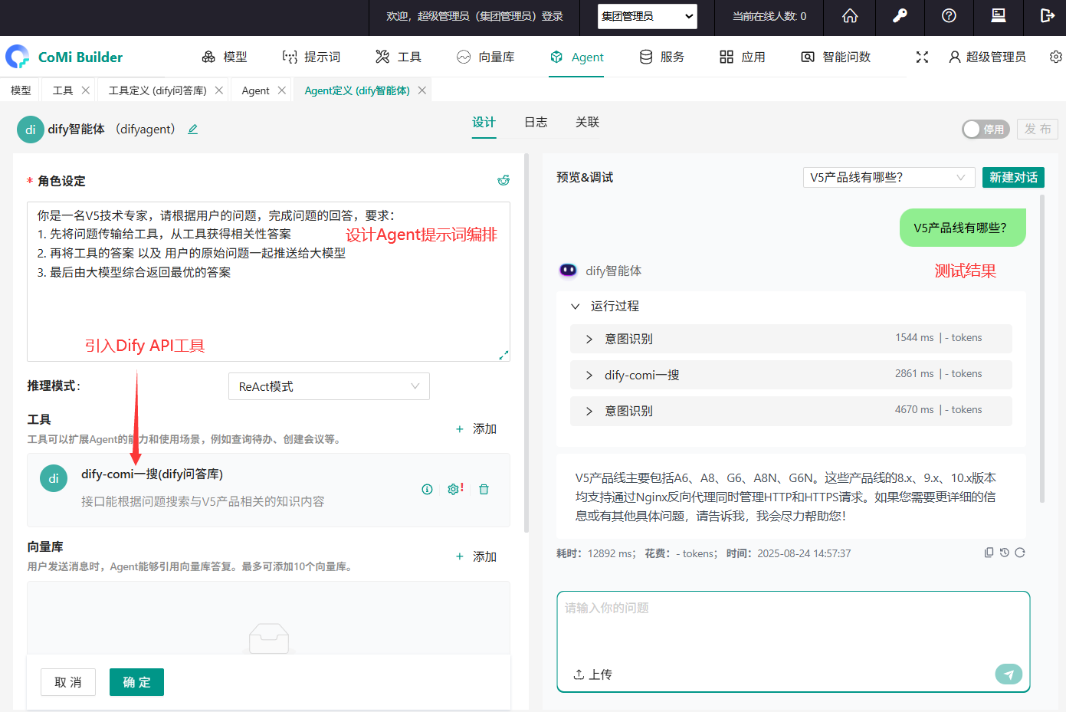Open the ReAct模式 reasoning mode dropdown

[x=329, y=386]
